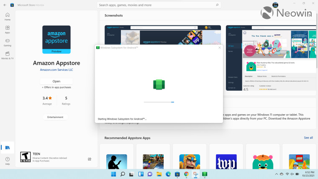Open Google Chrome from the taskbar
The image size is (318, 179).
point(186,174)
